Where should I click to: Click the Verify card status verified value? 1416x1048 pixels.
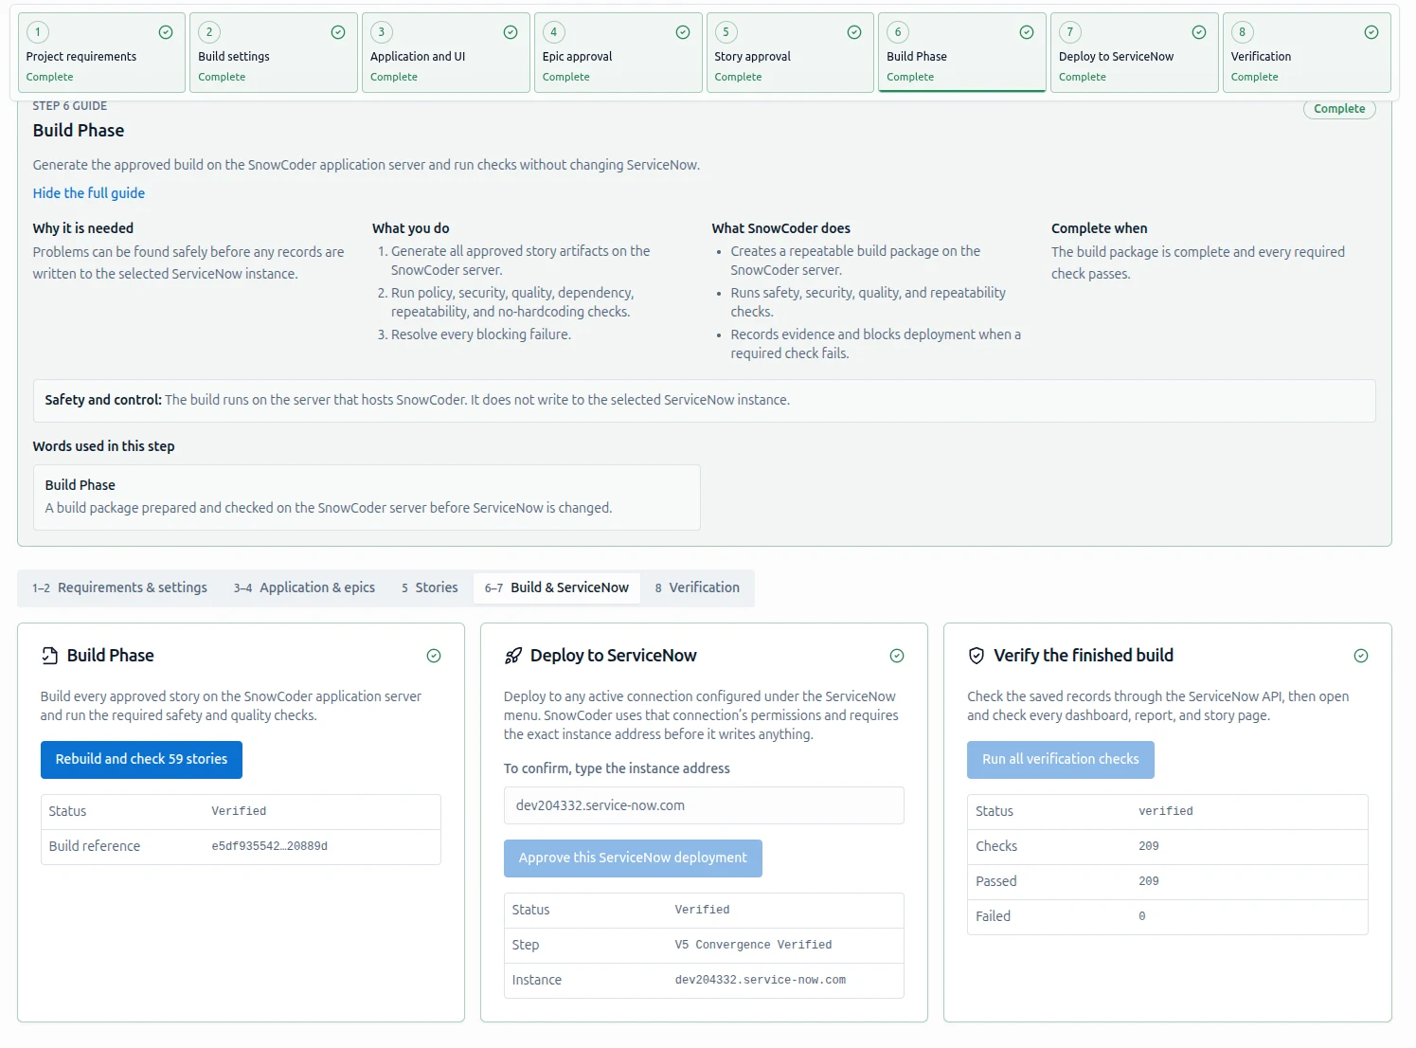pos(1166,811)
